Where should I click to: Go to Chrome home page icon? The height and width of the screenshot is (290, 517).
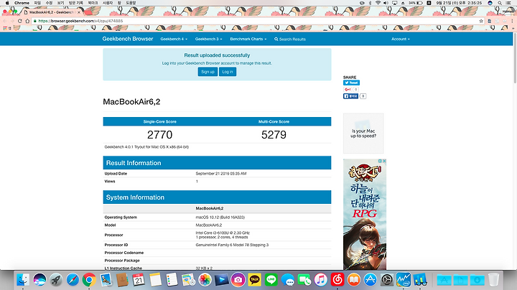(x=27, y=21)
